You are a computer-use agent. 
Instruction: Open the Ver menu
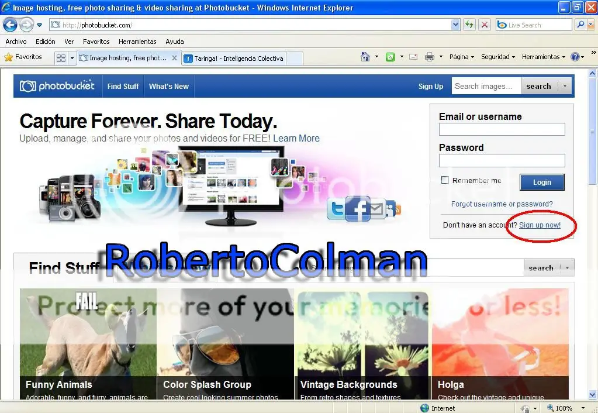[x=69, y=42]
